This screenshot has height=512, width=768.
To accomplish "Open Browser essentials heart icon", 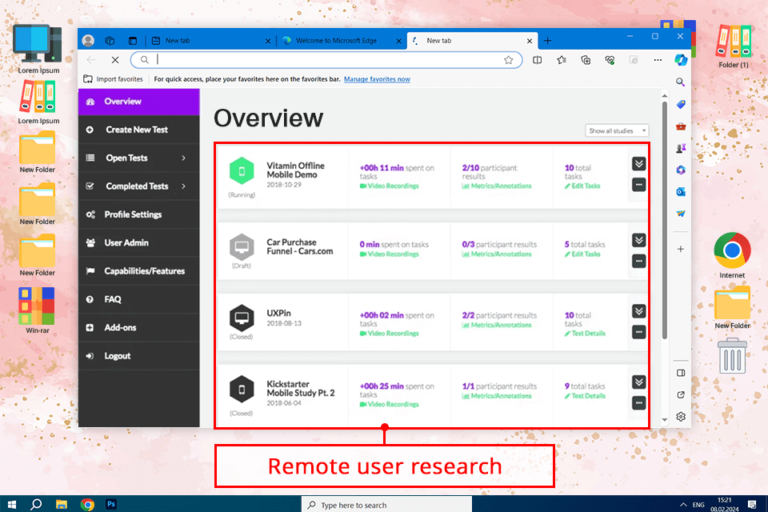I will pyautogui.click(x=610, y=60).
